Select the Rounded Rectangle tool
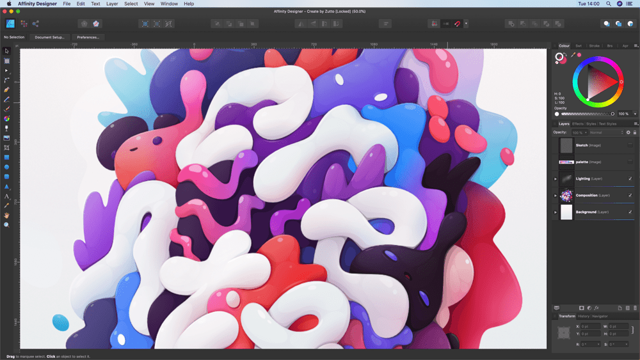 (6, 177)
